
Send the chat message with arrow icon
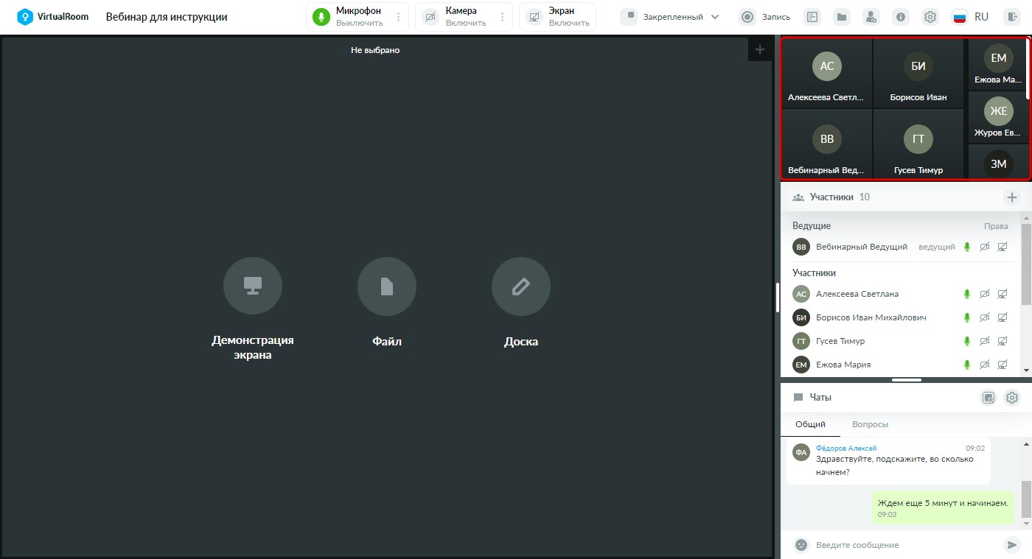(1011, 545)
